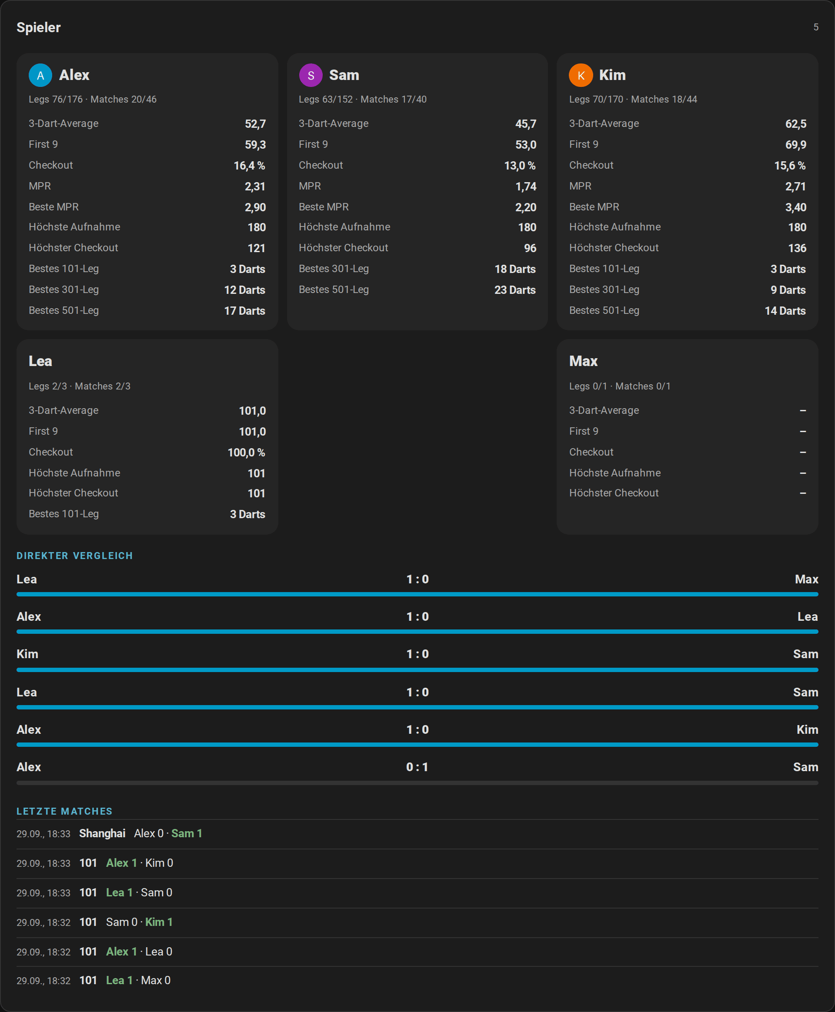This screenshot has width=835, height=1012.
Task: Click Kim's orange avatar icon
Action: coord(581,75)
